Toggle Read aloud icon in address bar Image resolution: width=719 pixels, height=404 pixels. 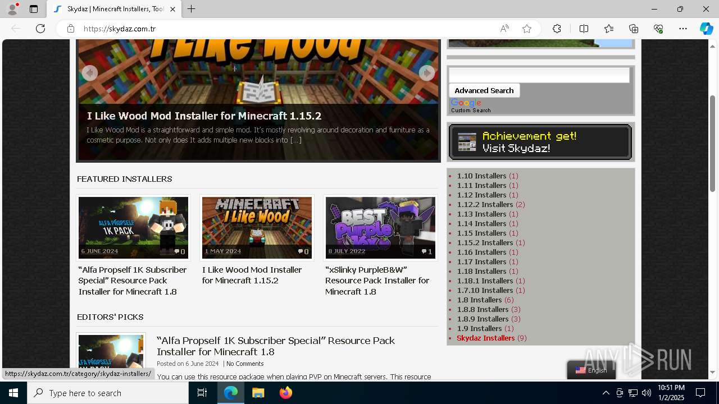(x=504, y=29)
